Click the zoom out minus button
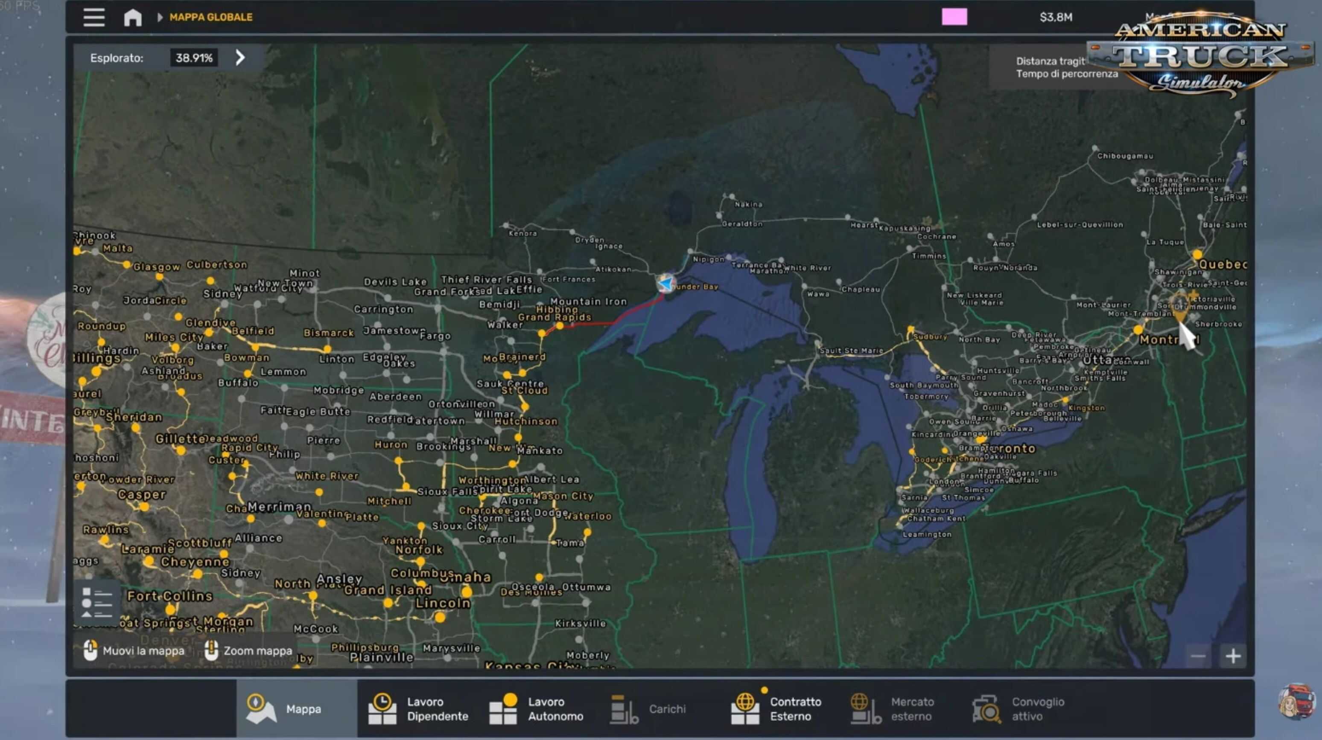Screen dimensions: 1322x740 click(x=1198, y=656)
